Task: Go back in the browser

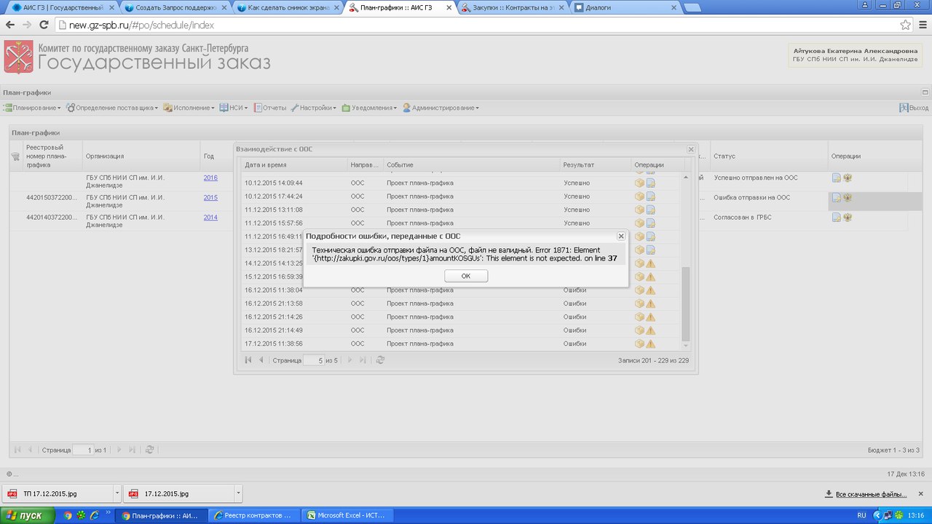Action: 10,25
